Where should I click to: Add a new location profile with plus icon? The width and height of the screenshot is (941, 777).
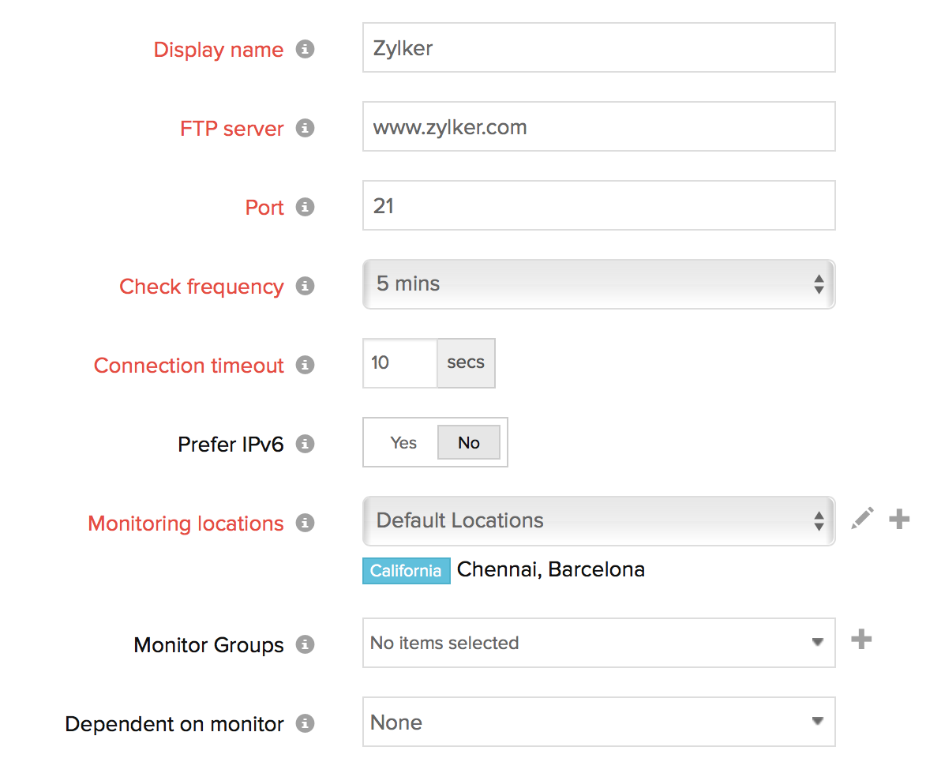(x=899, y=519)
